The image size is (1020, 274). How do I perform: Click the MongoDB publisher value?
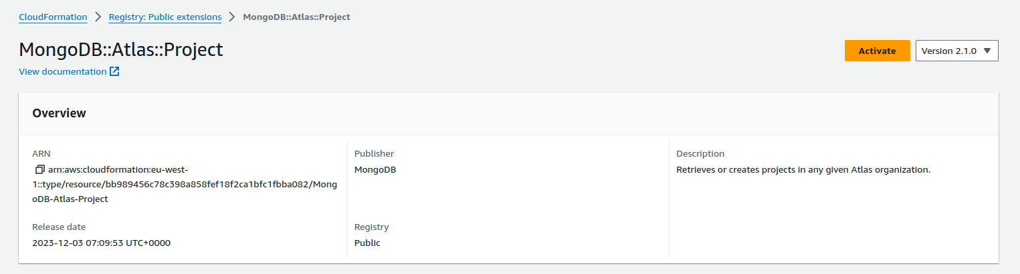tap(375, 170)
